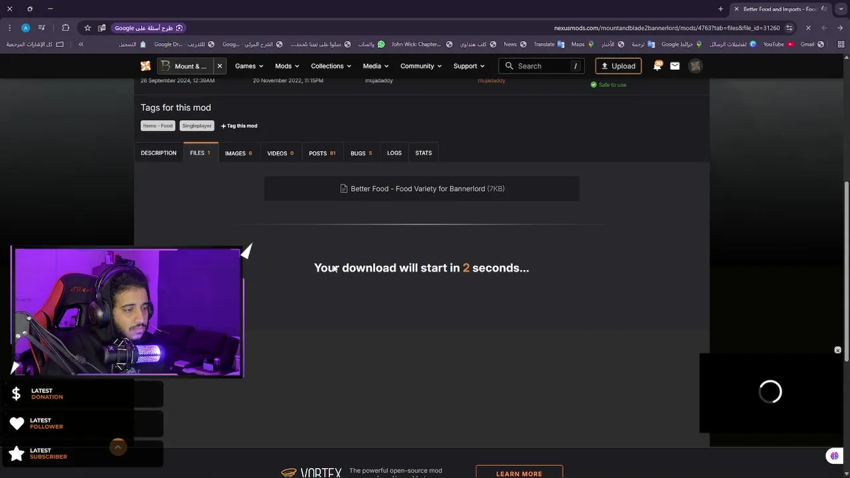Open the News bookmark
This screenshot has height=478, width=850.
(x=515, y=44)
